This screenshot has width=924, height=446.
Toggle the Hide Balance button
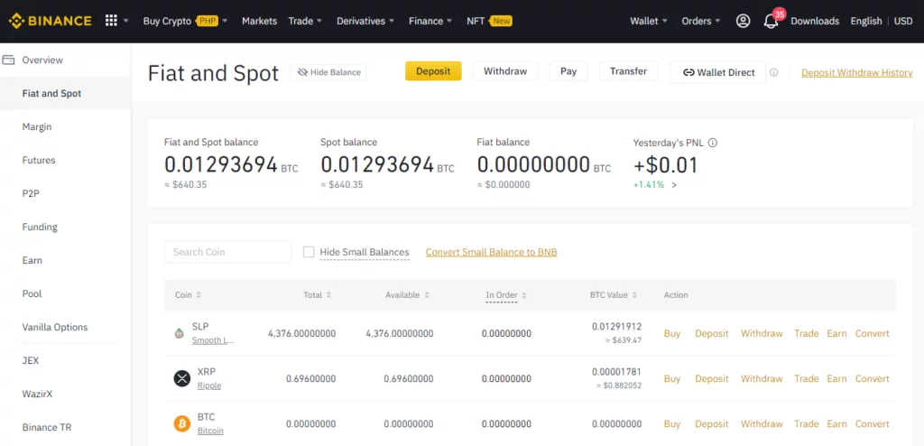click(328, 72)
